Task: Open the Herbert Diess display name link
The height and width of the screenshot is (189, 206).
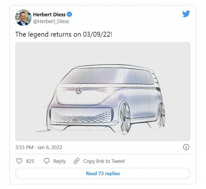Action: point(49,14)
